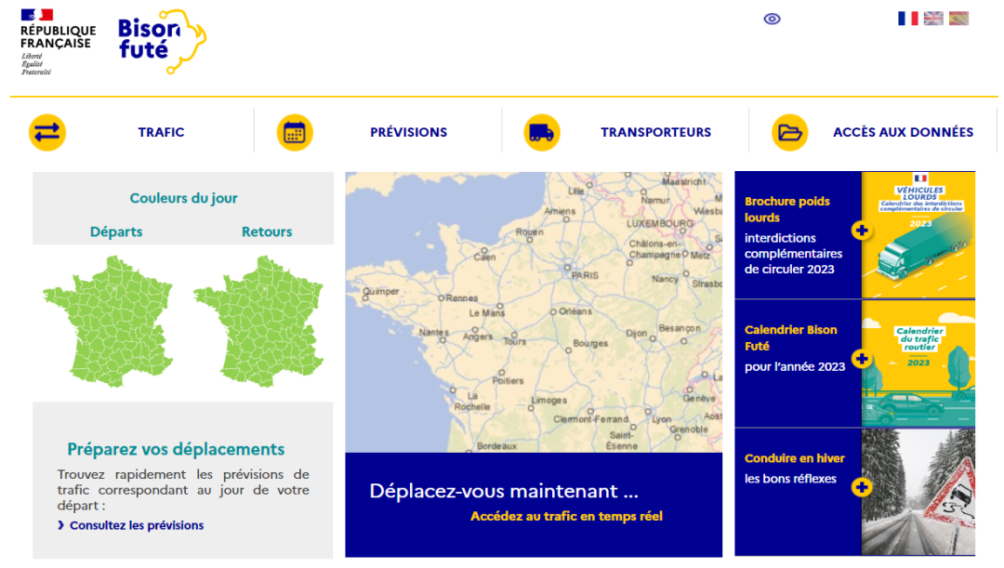Click 'les bons réflexes' text
The width and height of the screenshot is (1004, 568).
pos(790,479)
